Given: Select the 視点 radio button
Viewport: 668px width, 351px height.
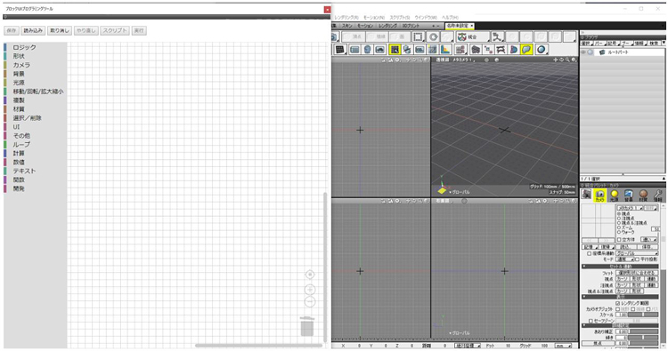Looking at the screenshot, I should click(619, 213).
